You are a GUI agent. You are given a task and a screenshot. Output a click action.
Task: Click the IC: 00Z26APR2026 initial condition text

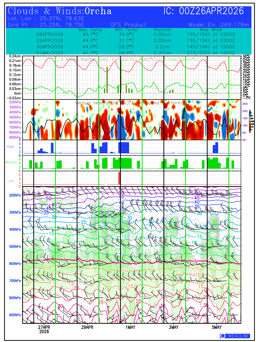point(204,11)
